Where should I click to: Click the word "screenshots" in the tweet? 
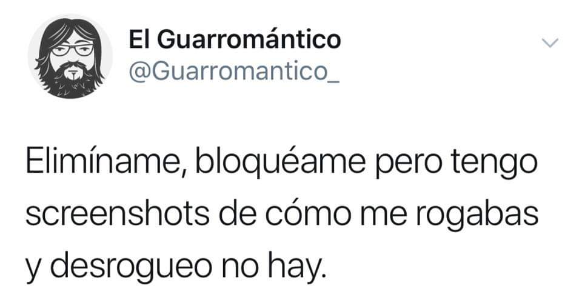click(118, 215)
